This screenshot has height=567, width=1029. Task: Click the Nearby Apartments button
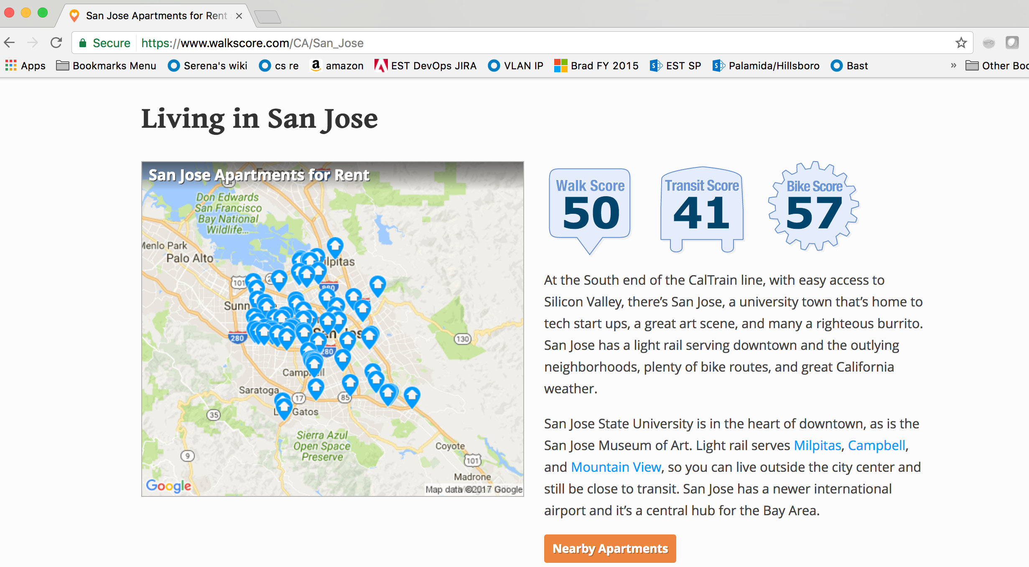click(610, 549)
